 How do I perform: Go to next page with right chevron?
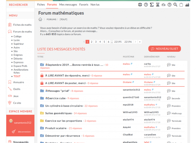pos(135,42)
